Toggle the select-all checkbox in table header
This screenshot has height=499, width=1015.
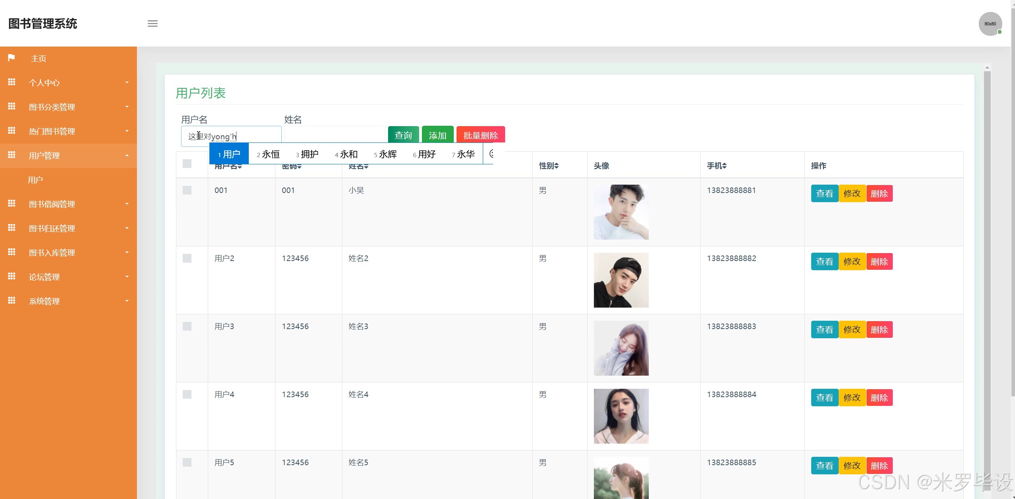tap(187, 164)
